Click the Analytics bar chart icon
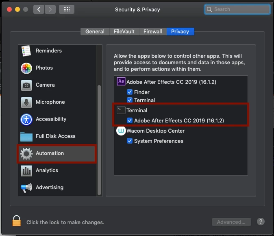274x236 pixels. click(26, 171)
